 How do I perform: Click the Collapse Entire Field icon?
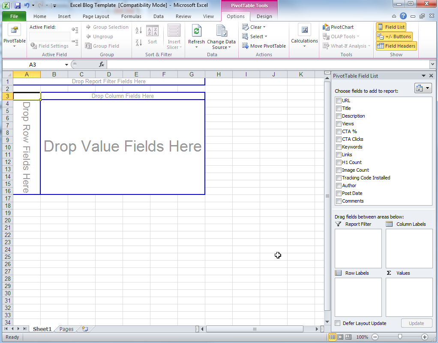tap(75, 42)
